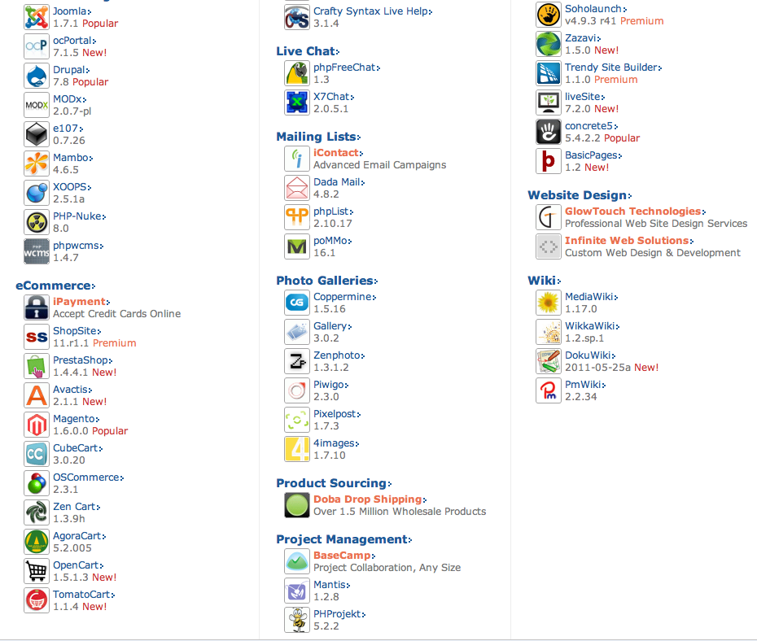Click the MediaWiki sunflower icon
The image size is (757, 641).
(x=549, y=303)
